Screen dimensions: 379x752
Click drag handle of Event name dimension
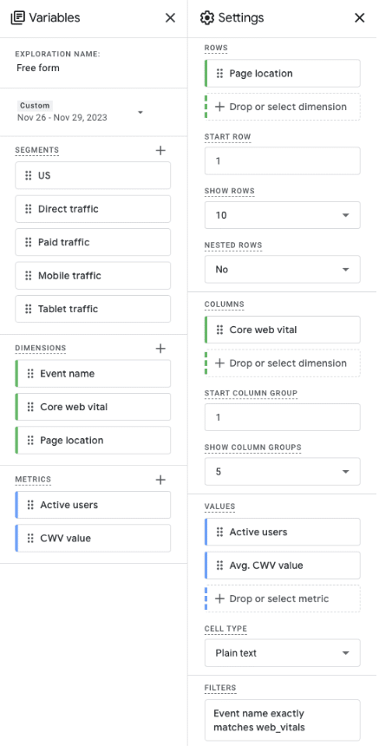pos(30,374)
